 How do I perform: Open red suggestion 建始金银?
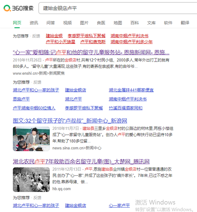54,36
